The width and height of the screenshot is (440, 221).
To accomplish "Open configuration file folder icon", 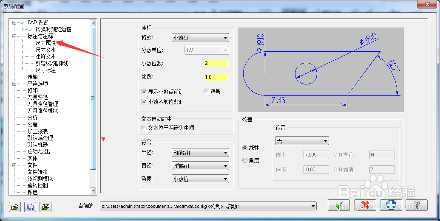I will tap(15, 207).
